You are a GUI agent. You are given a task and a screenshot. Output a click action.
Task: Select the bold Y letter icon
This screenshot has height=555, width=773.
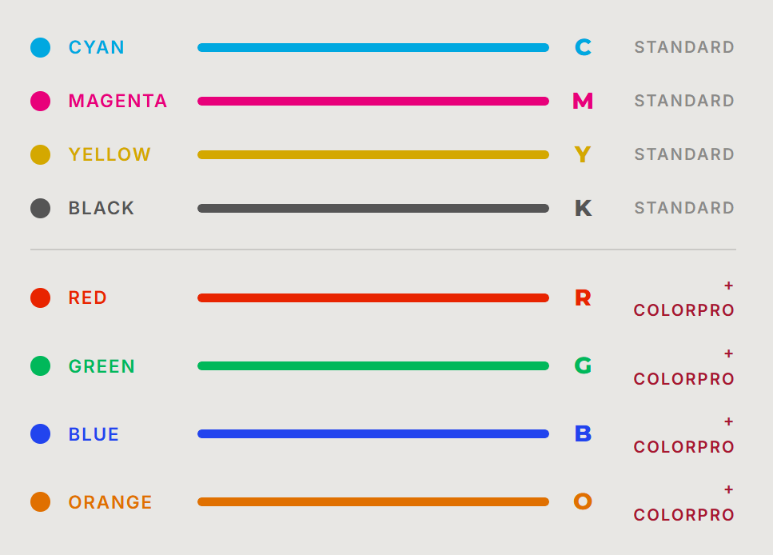click(x=583, y=154)
